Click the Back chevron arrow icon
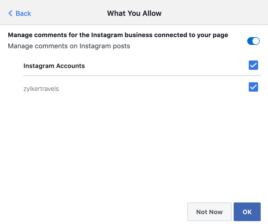This screenshot has width=268, height=224. click(10, 13)
